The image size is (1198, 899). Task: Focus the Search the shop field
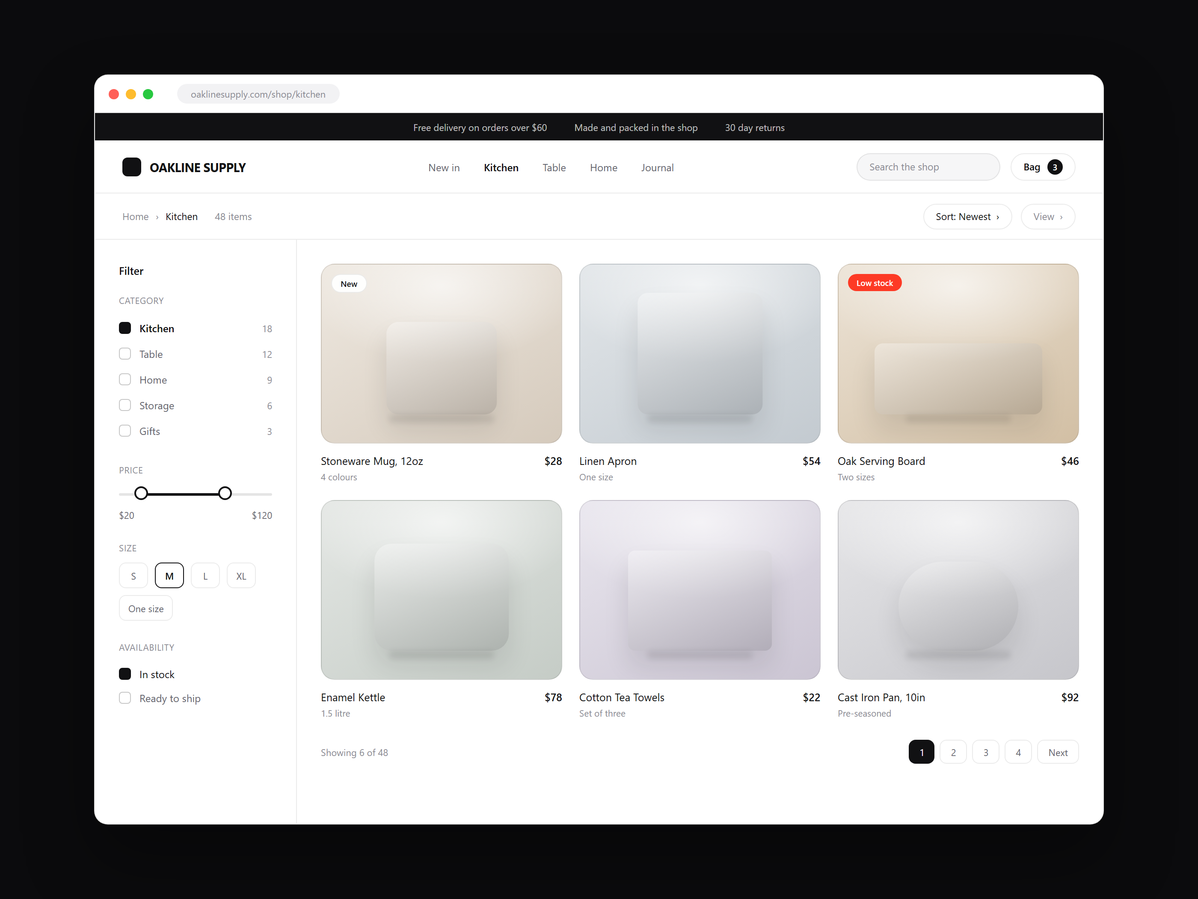[928, 167]
